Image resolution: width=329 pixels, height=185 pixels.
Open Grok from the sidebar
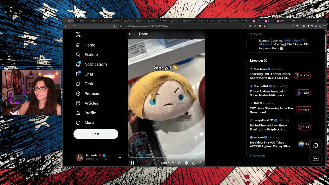[85, 84]
